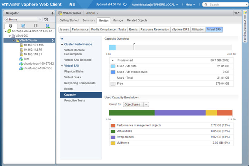This screenshot has width=249, height=166.
Task: Select Hosts and Clusters inventory tab
Action: pos(11,26)
